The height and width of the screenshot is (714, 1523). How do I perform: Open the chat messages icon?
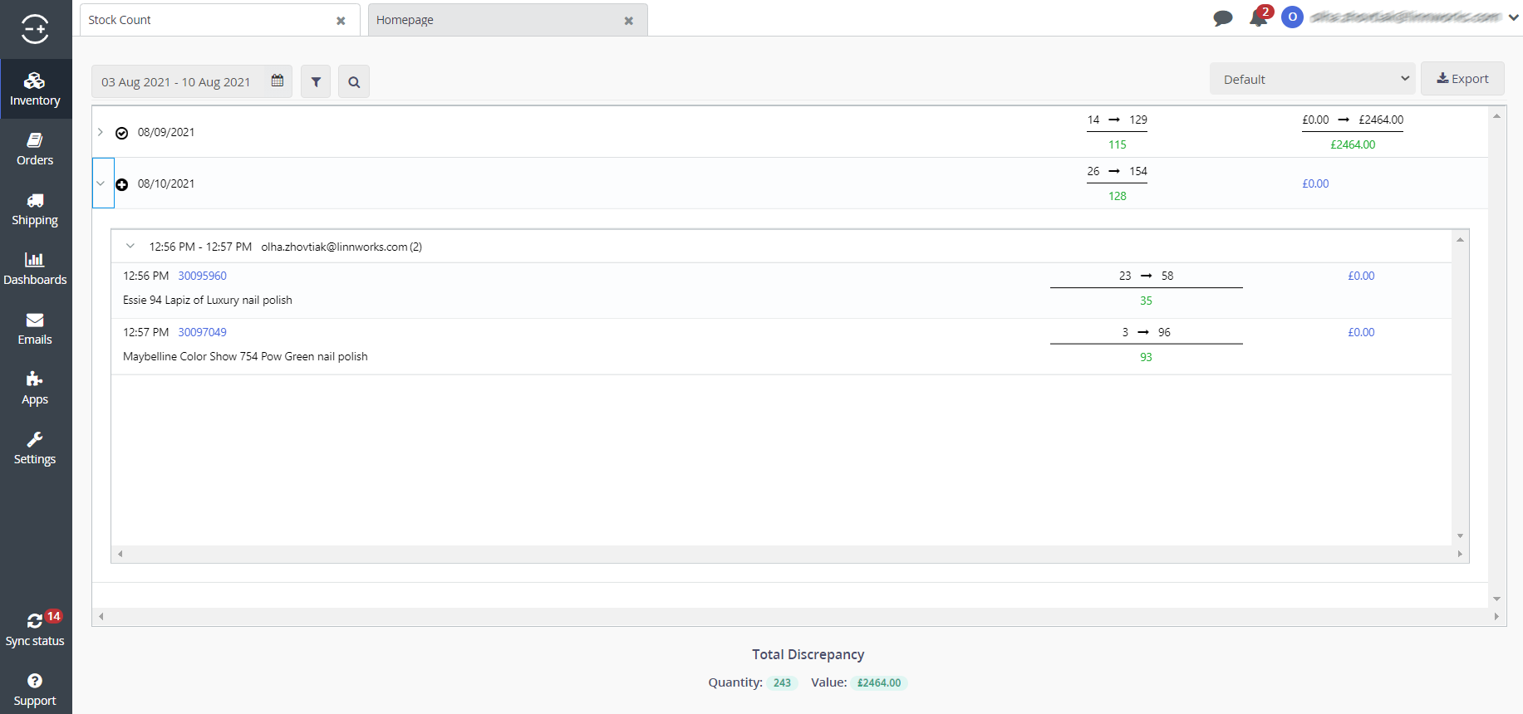point(1222,17)
